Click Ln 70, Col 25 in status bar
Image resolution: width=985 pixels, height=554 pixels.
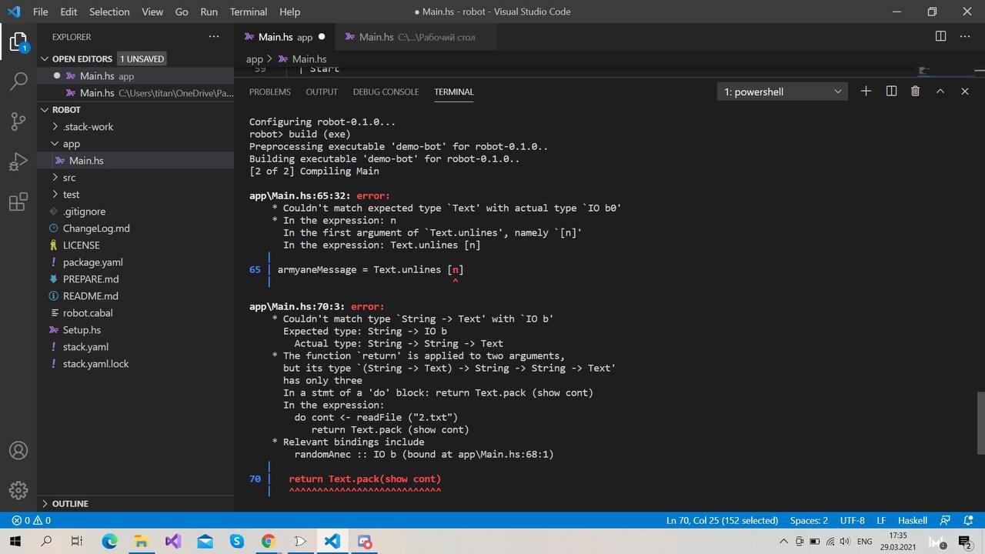(x=722, y=521)
